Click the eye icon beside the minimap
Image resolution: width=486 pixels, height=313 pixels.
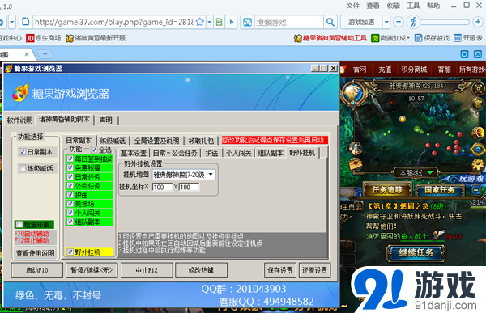click(477, 150)
